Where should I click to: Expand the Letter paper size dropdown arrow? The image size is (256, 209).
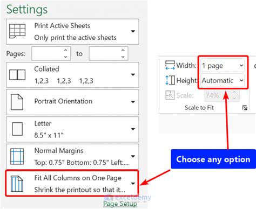click(133, 129)
